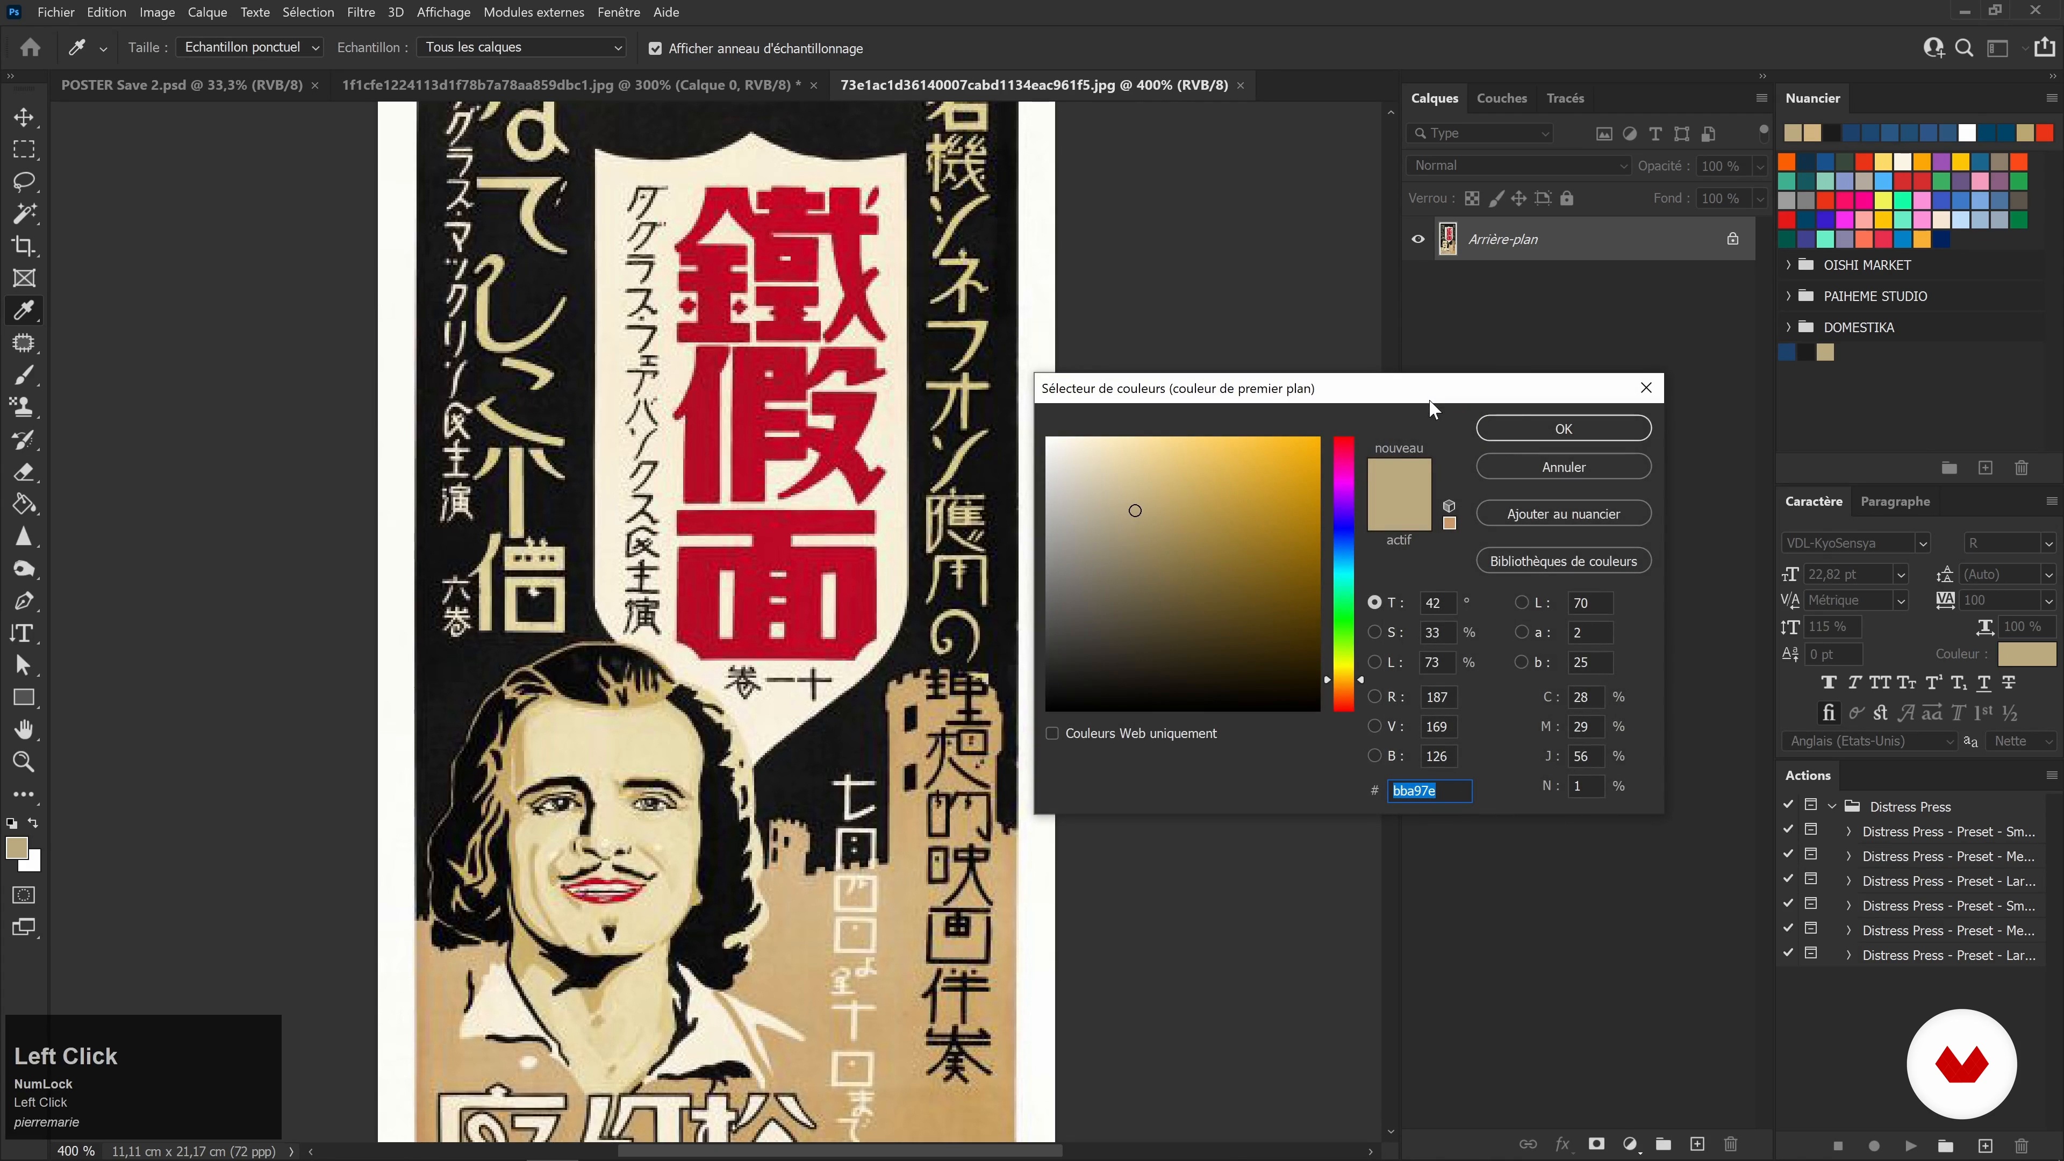Open the Taille Echantillon ponctuel dropdown
2064x1161 pixels.
(249, 47)
